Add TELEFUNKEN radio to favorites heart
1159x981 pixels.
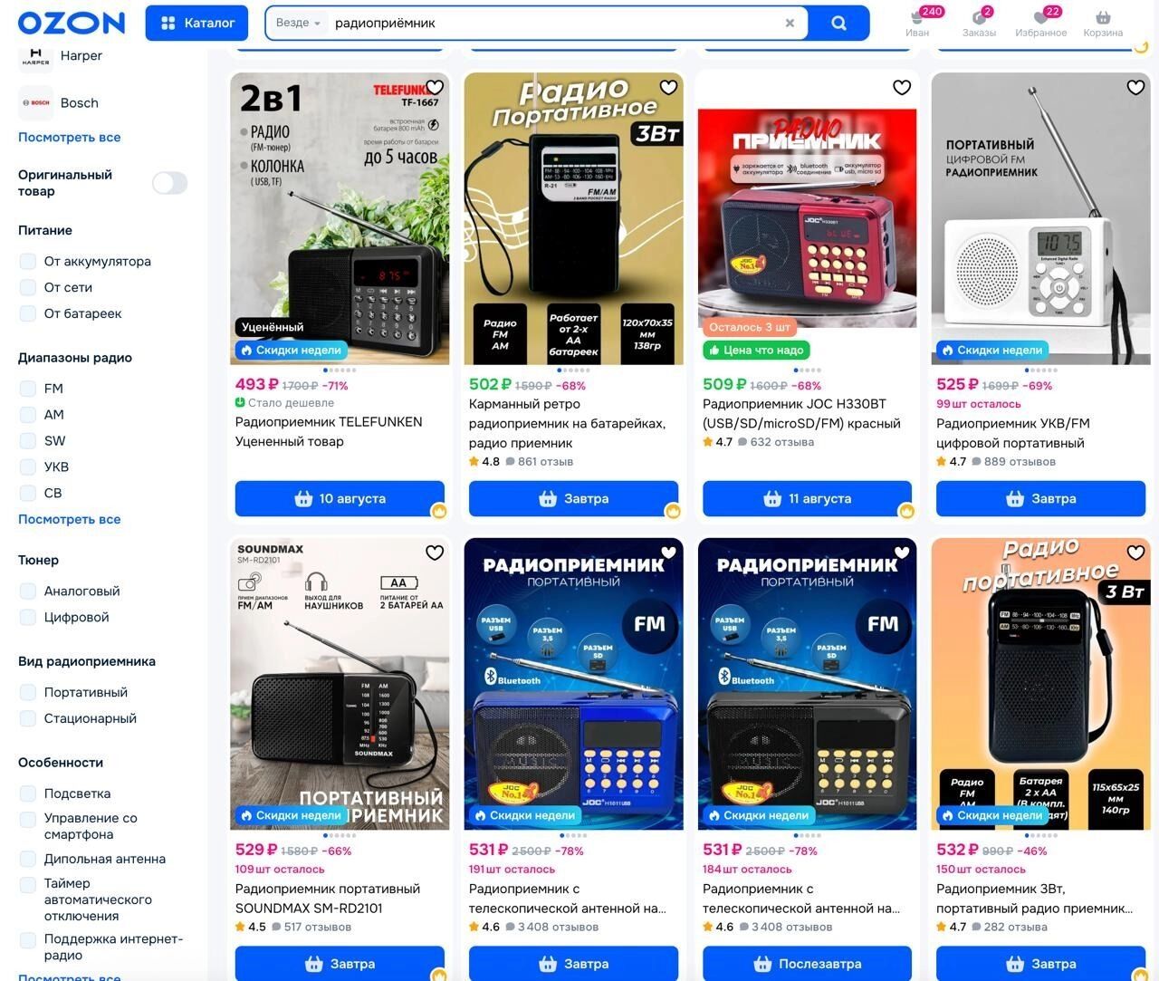[x=435, y=88]
